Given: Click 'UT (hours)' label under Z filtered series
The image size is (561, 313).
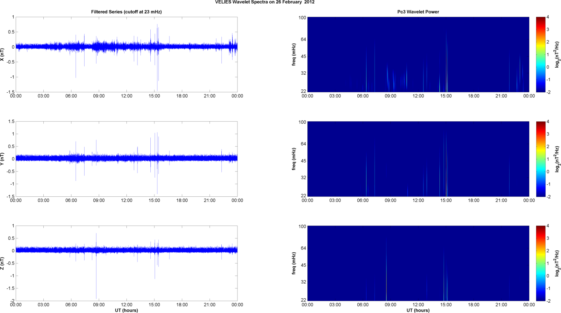Looking at the screenshot, I should click(x=126, y=310).
